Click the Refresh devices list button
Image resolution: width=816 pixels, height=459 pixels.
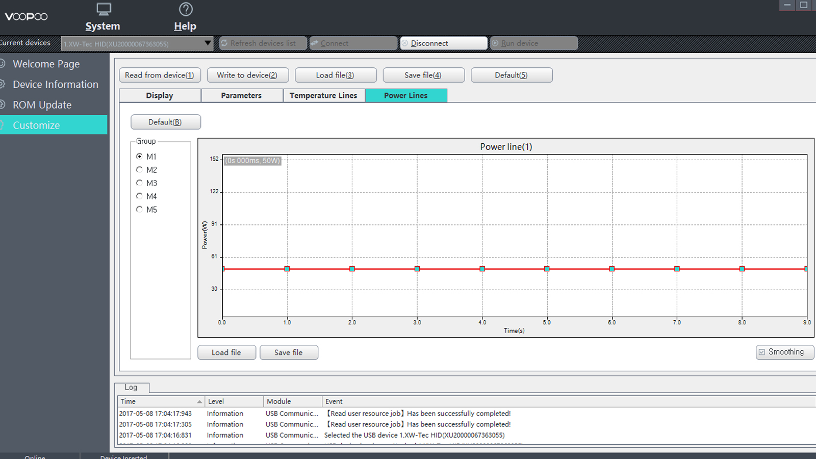pyautogui.click(x=263, y=43)
